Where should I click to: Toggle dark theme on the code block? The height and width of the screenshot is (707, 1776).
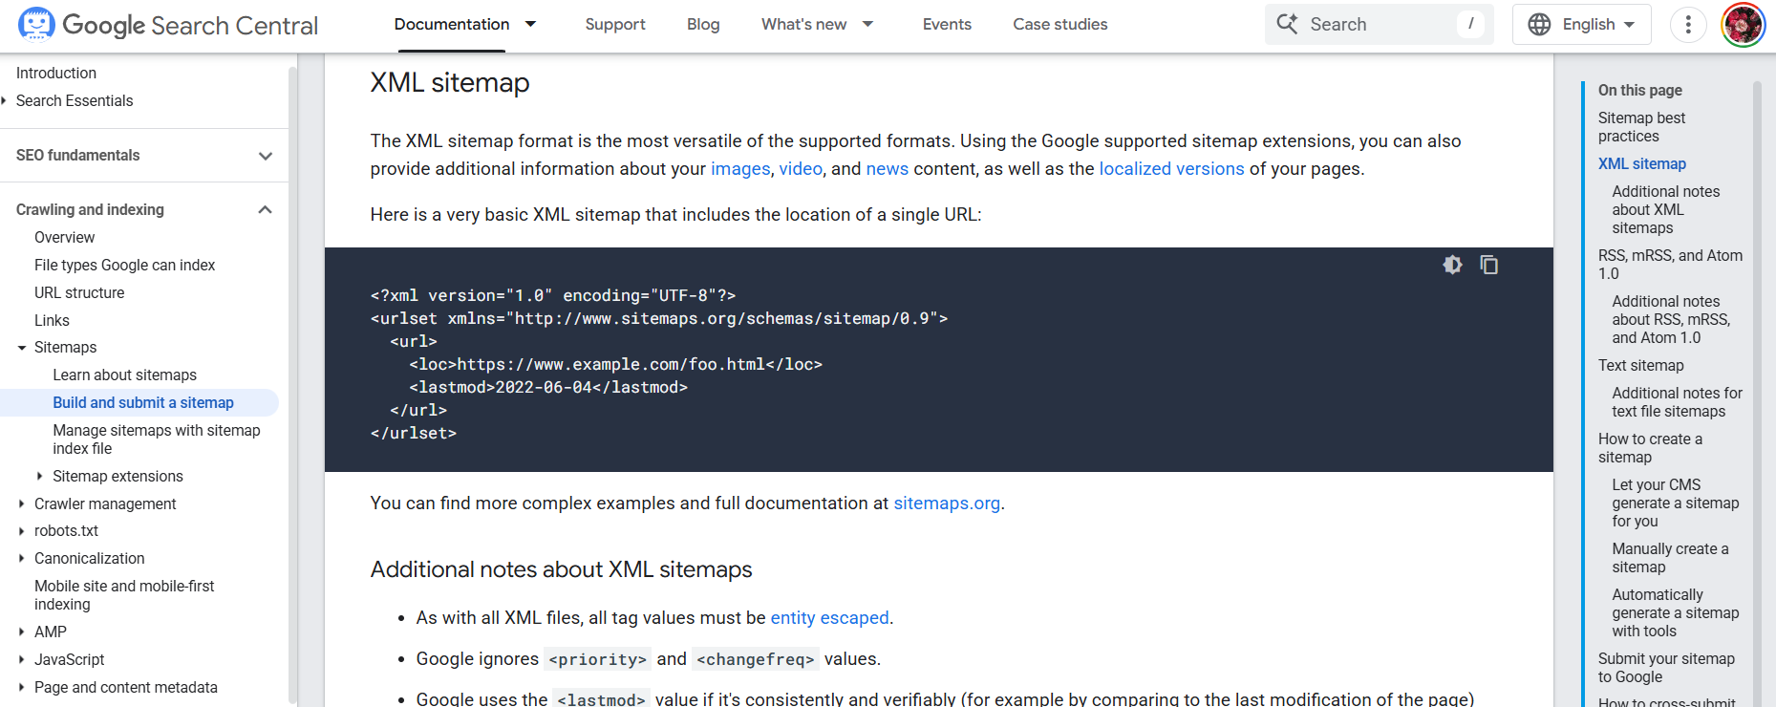click(1452, 265)
